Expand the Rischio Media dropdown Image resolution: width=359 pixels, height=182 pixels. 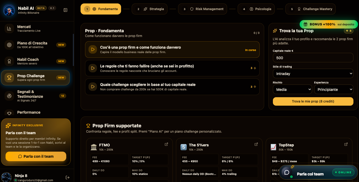coord(292,90)
